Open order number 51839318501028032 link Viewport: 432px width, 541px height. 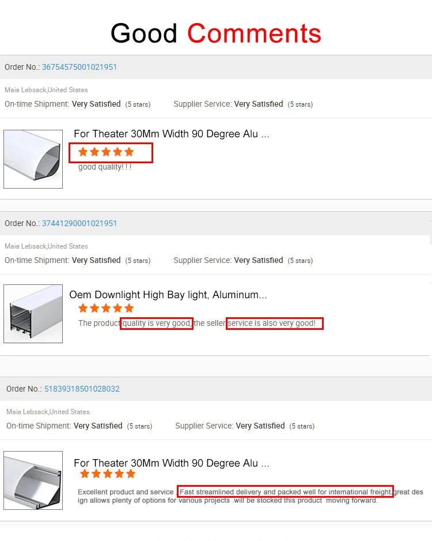pyautogui.click(x=82, y=389)
